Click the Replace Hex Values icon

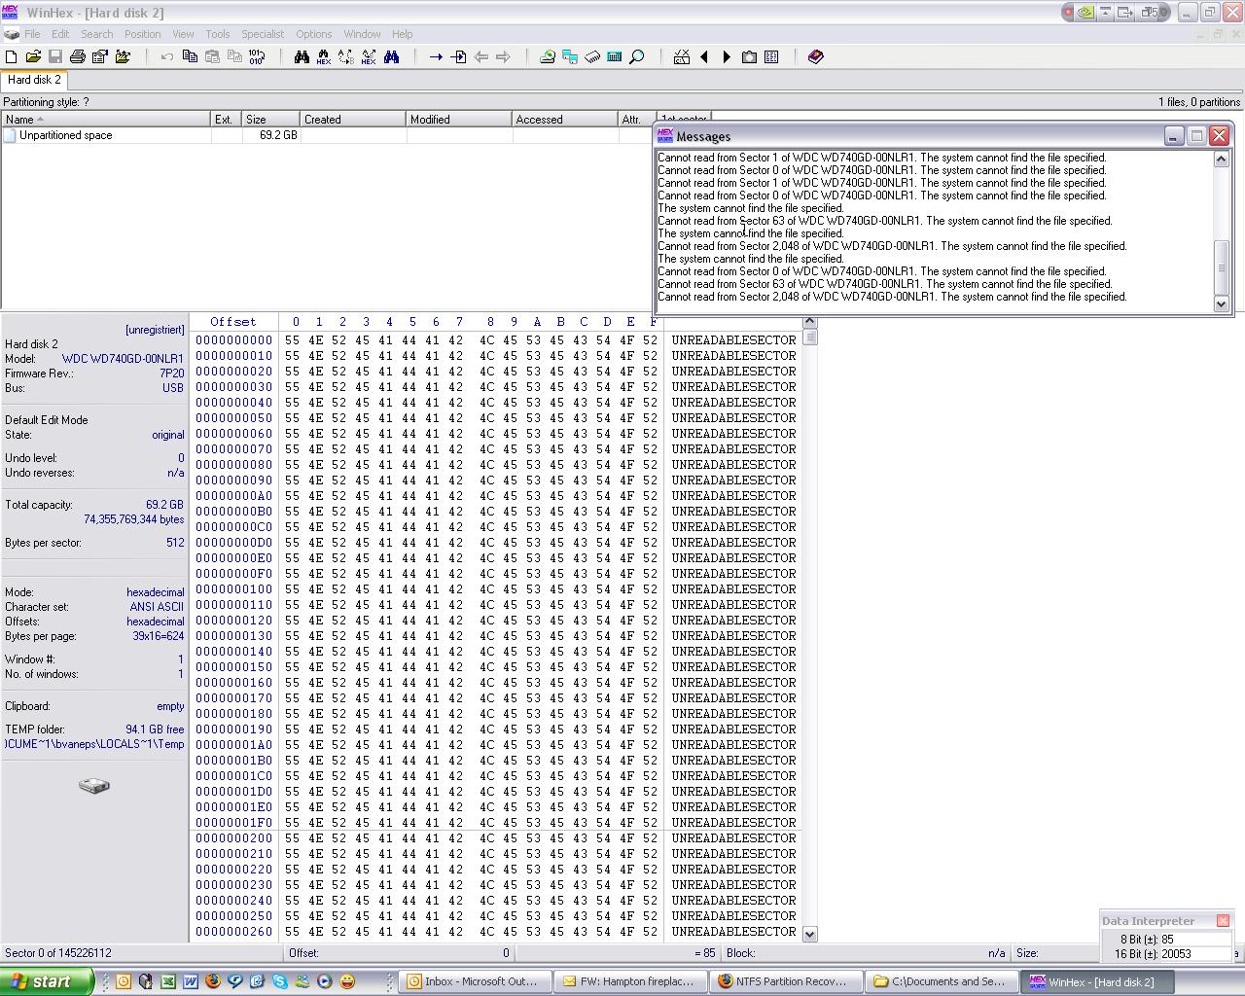point(369,57)
